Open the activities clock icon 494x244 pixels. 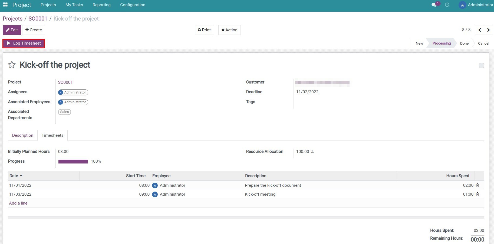tap(447, 5)
